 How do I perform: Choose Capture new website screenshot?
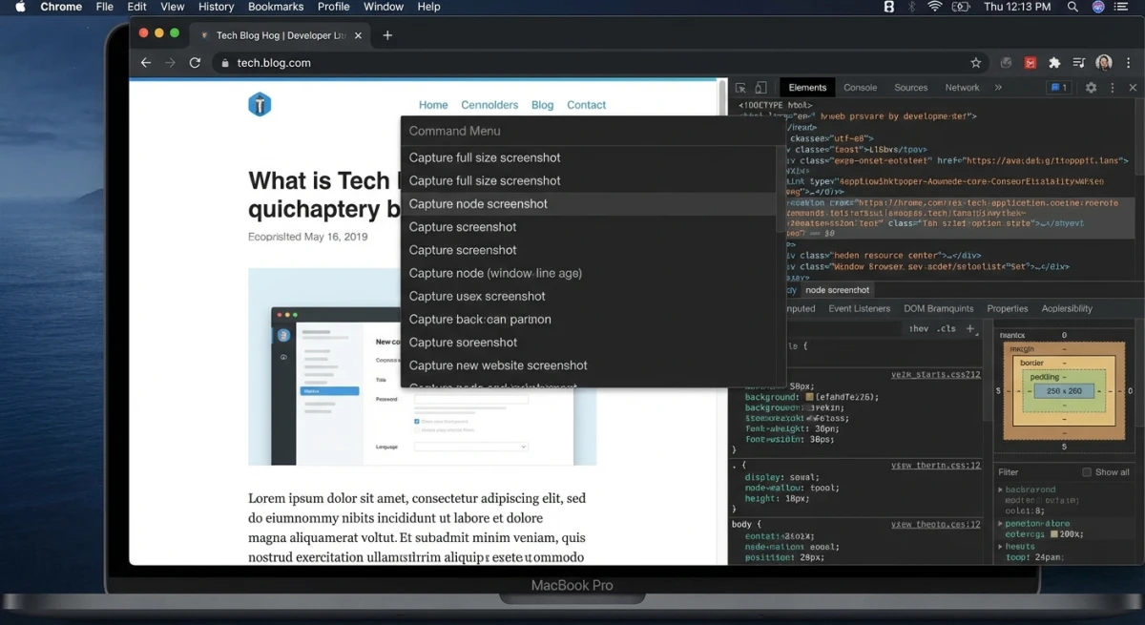point(589,365)
